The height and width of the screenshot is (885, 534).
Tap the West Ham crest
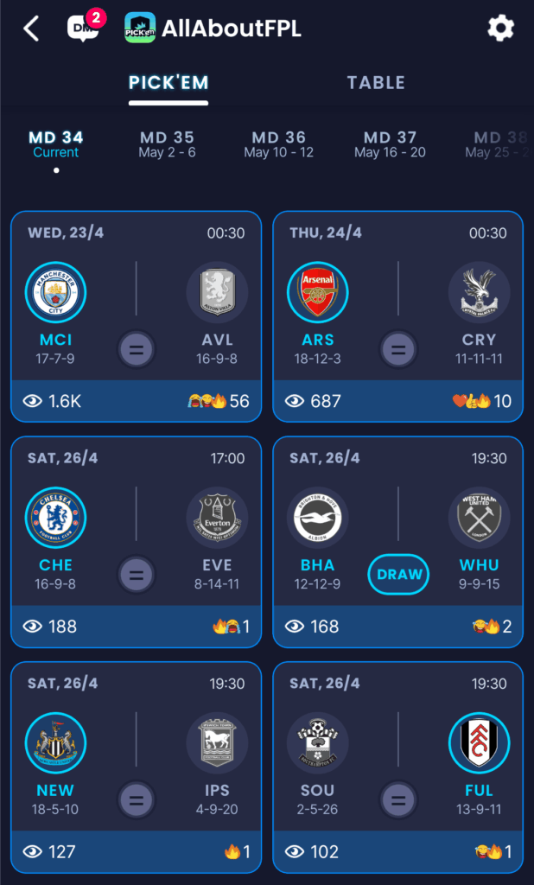click(480, 518)
